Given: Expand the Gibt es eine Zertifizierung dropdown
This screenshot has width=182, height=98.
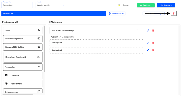Looking at the screenshot, I should coord(137,30).
